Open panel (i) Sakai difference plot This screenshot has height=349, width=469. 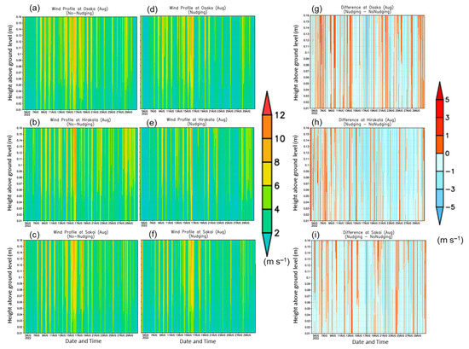(x=368, y=287)
